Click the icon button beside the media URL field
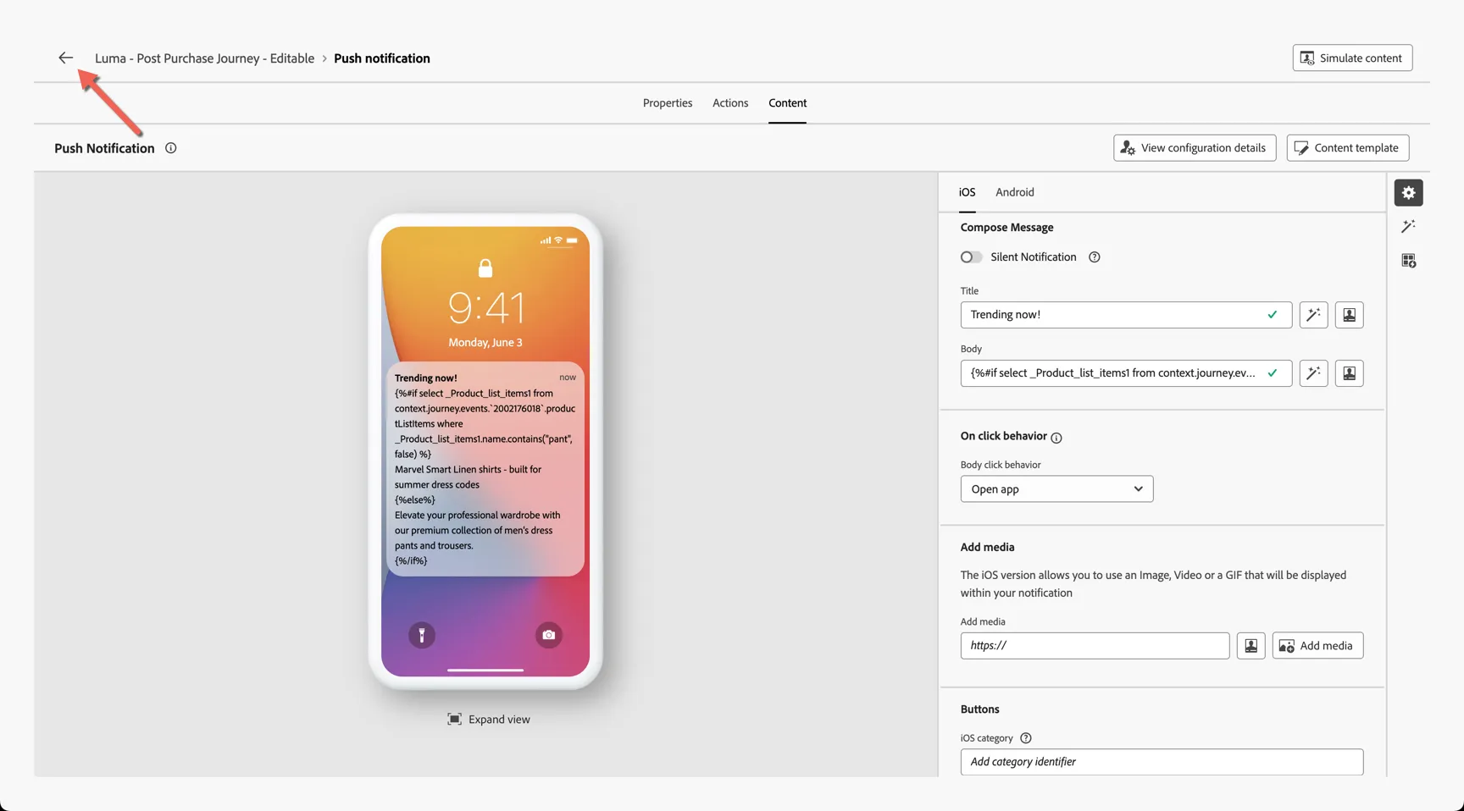Screen dimensions: 1464x811 coord(1250,646)
